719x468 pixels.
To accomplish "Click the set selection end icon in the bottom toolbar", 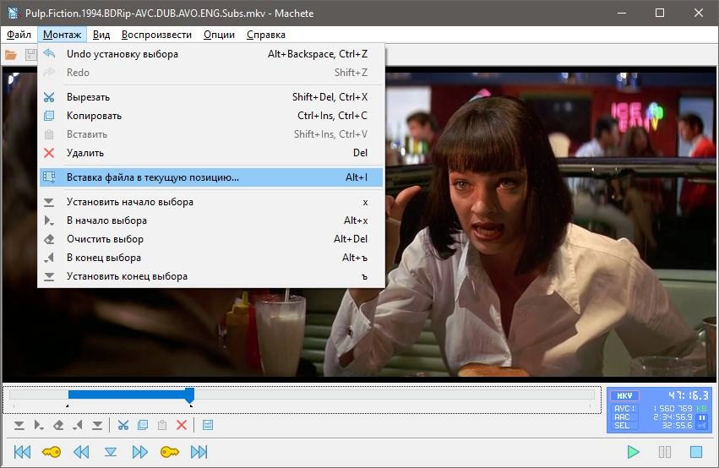I will [97, 426].
